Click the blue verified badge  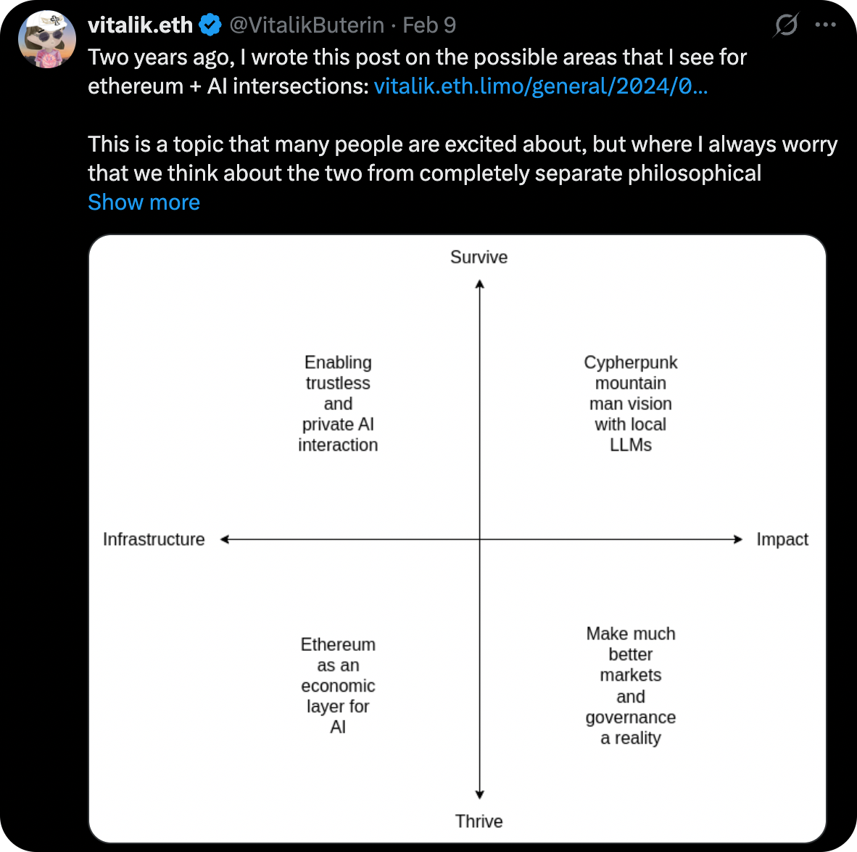coord(210,25)
